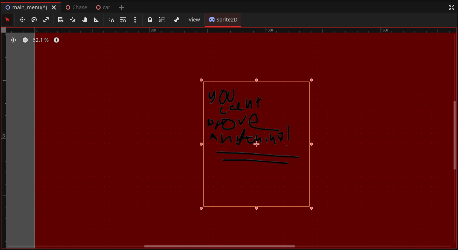458x250 pixels.
Task: Enable the Pan Mode hand tool
Action: point(85,20)
